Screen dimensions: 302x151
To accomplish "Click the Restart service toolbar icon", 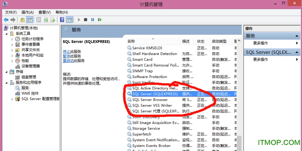I will [x=100, y=20].
